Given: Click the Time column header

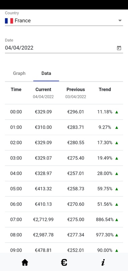Looking at the screenshot, I should pyautogui.click(x=16, y=89).
